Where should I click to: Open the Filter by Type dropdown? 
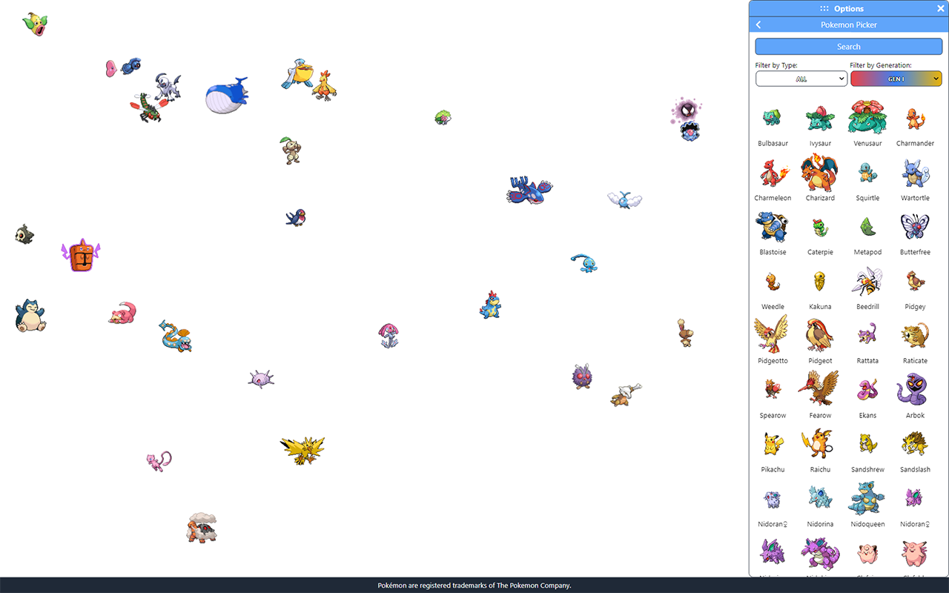click(x=801, y=78)
